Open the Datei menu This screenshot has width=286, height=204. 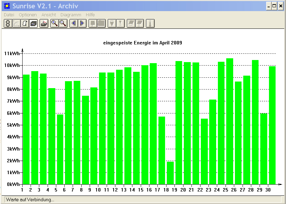click(x=9, y=15)
